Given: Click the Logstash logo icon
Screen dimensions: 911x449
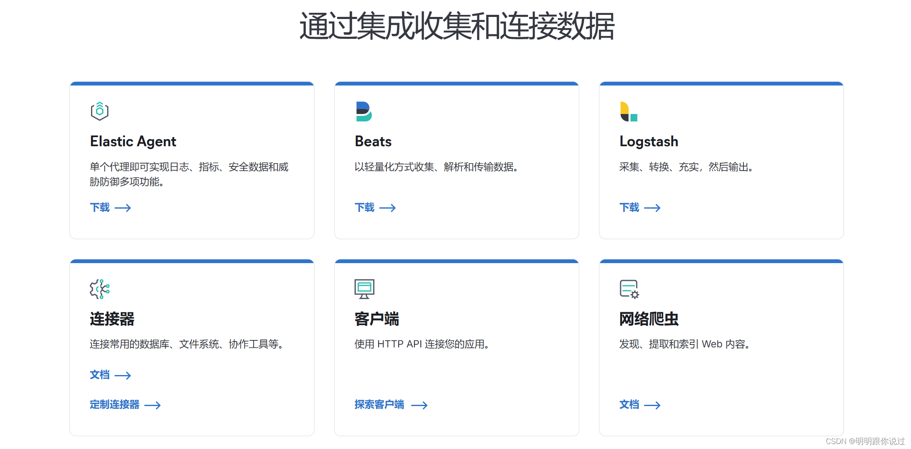Looking at the screenshot, I should (x=628, y=111).
